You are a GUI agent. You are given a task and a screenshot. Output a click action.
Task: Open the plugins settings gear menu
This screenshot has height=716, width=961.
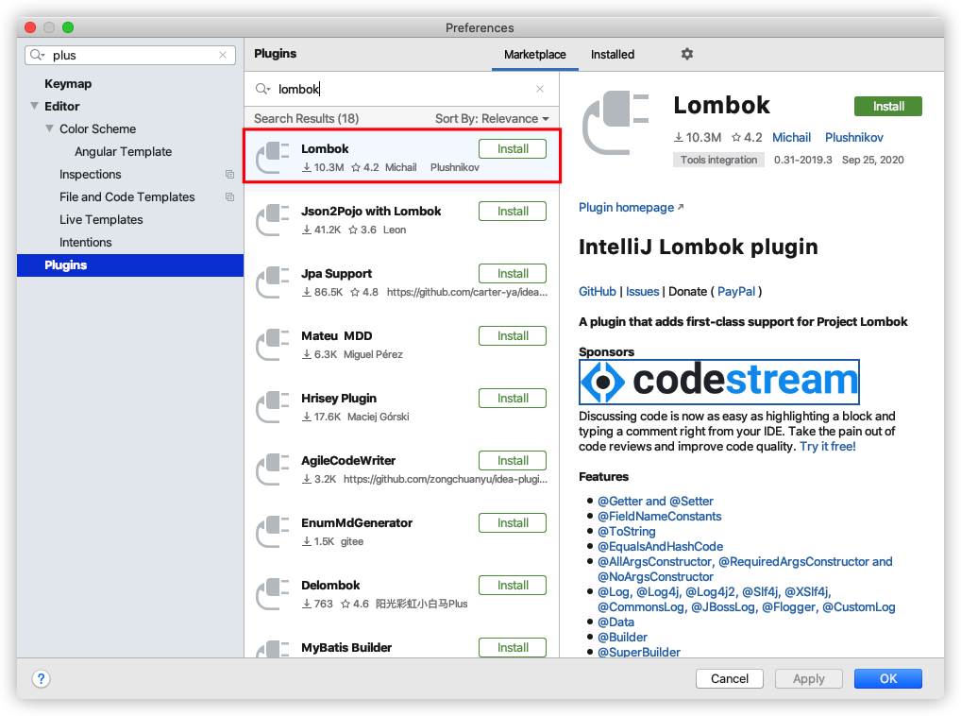pos(687,54)
